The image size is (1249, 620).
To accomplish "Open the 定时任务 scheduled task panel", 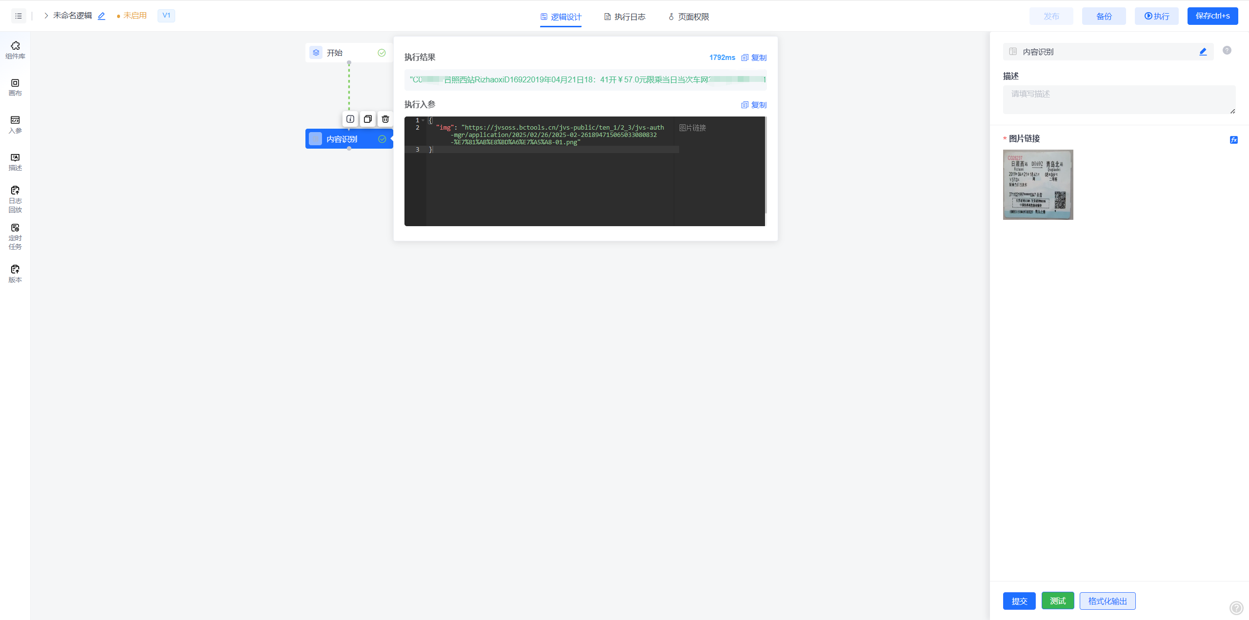I will 15,236.
